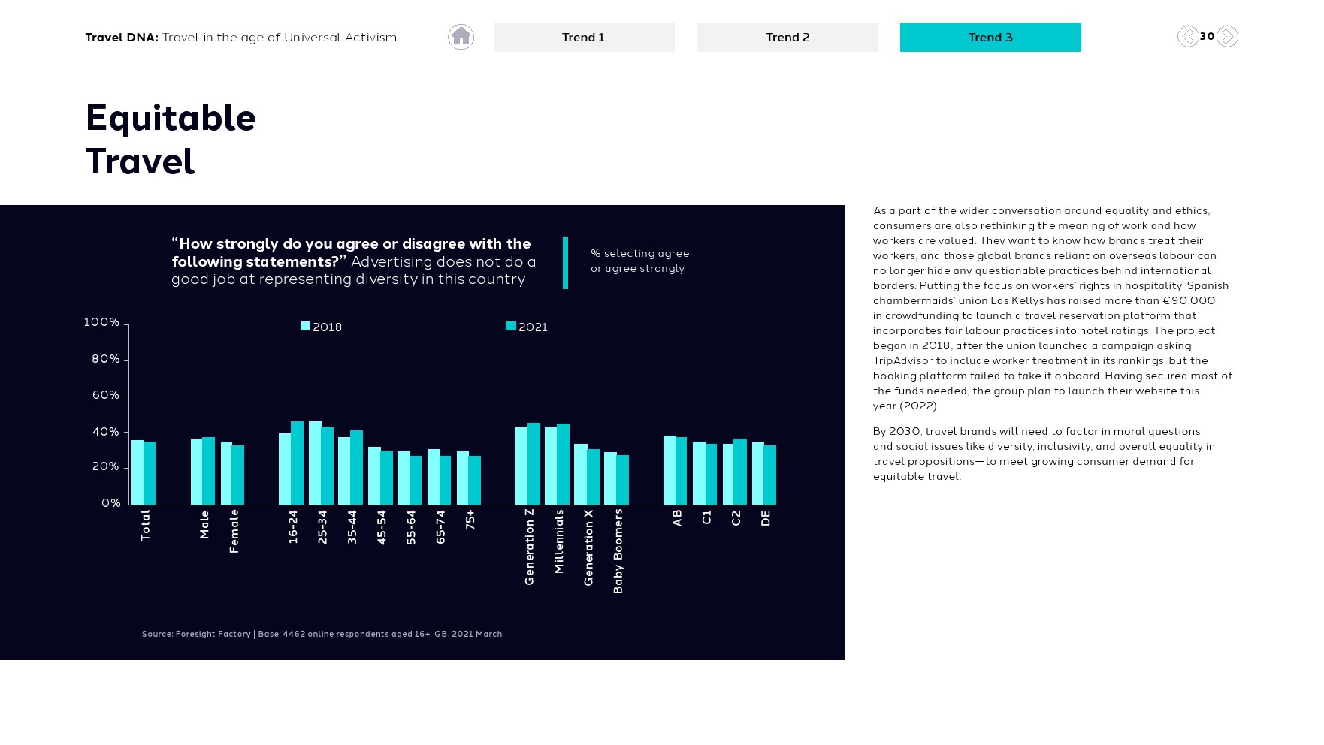Viewport: 1324px width, 745px height.
Task: Click the page number 30 indicator
Action: point(1207,36)
